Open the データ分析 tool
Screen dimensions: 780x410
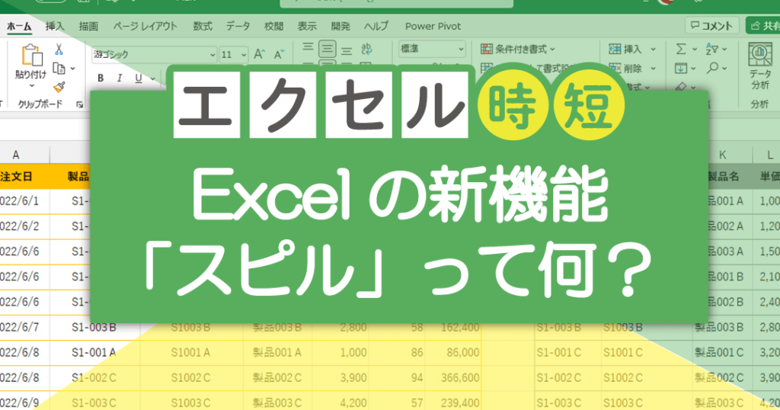click(760, 66)
